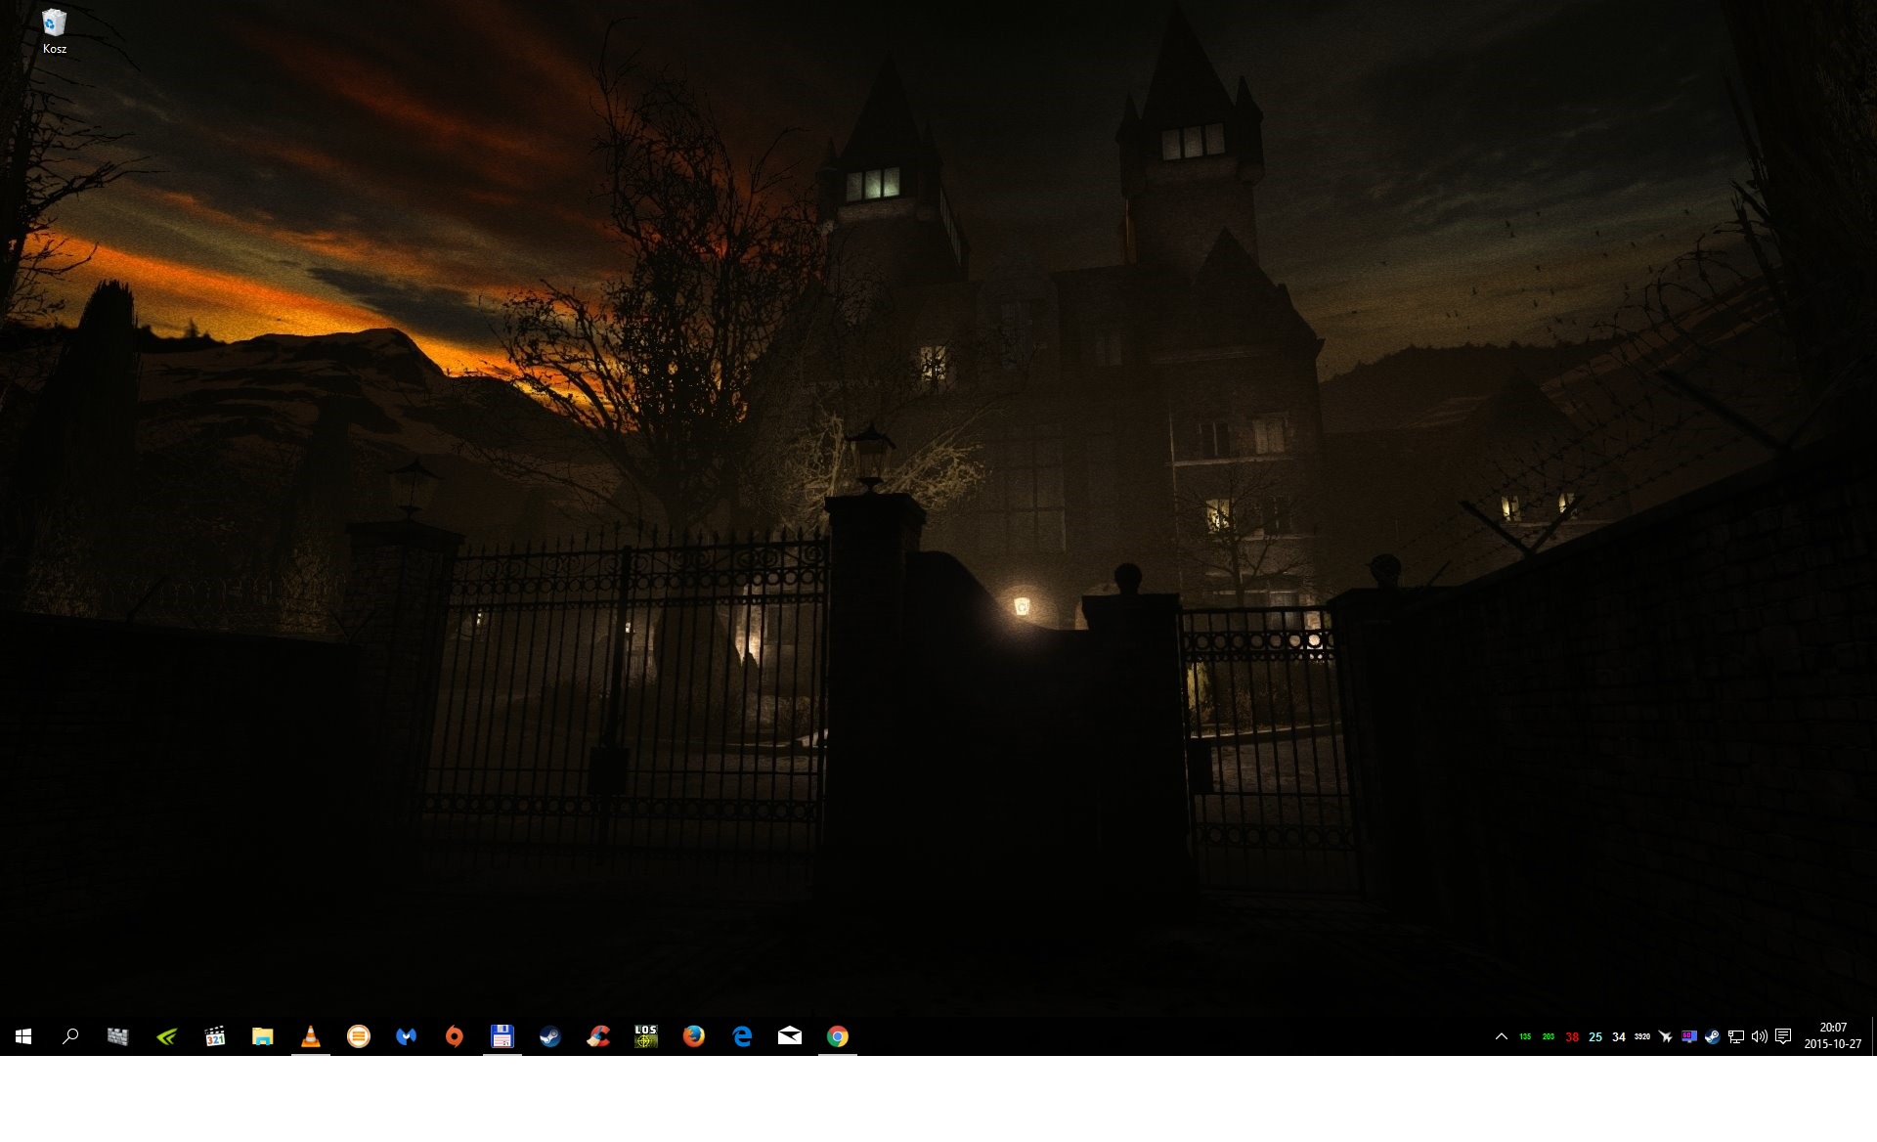Open CCleaner from taskbar
1877x1142 pixels.
point(597,1036)
